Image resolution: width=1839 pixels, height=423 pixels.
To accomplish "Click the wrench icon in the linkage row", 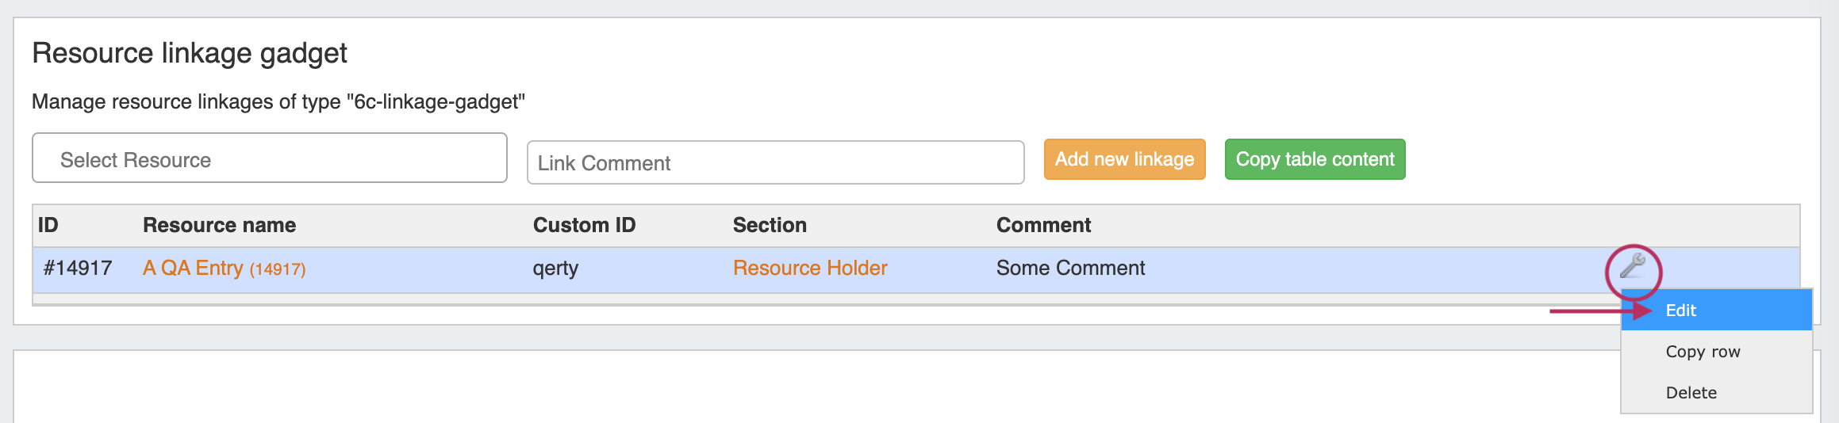I will [x=1632, y=267].
